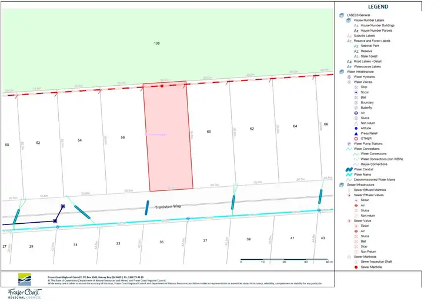The image size is (441, 302).
Task: Click the water valve Boundary symbol
Action: tap(356, 103)
